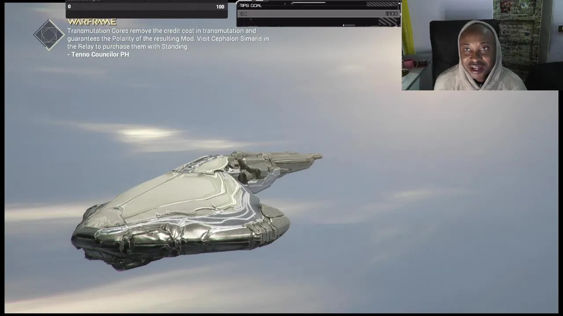This screenshot has width=563, height=316.
Task: Click the Transmutation Cores tip text
Action: click(168, 39)
